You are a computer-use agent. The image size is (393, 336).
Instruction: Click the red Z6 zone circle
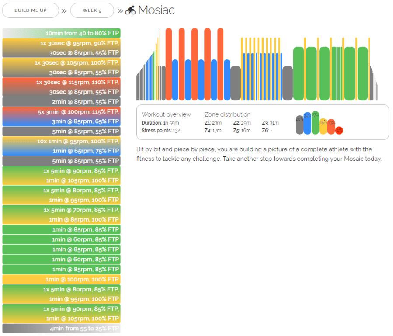coord(339,130)
